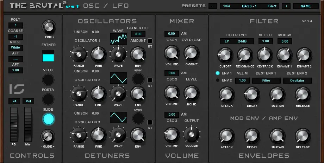324x163 pixels.
Task: Click the OSC 1 AM 0.00 field
Action: (172, 34)
